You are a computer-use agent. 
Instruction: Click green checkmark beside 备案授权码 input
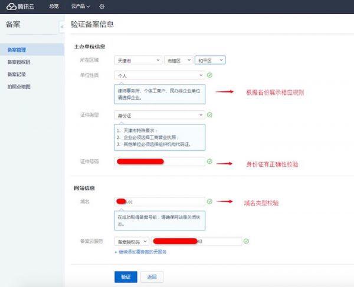pyautogui.click(x=246, y=241)
